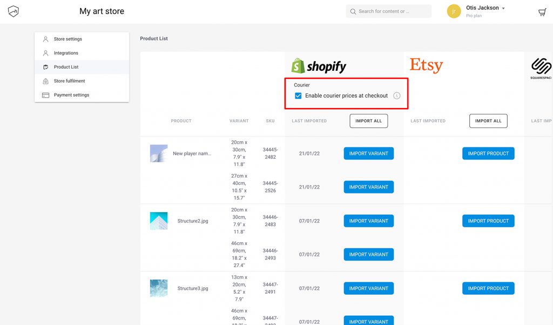Open Store settings menu item
Screen dimensions: 553x325
click(82, 39)
